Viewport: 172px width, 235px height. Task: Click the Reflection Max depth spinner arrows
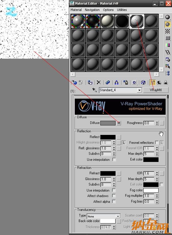coord(157,154)
